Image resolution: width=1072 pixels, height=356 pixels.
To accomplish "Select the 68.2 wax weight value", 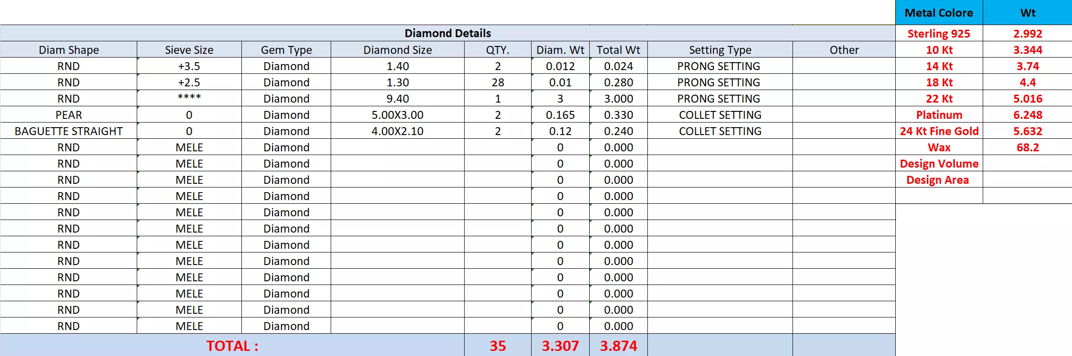I will (1028, 147).
